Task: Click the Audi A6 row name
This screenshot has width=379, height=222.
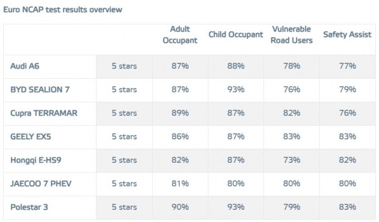Action: click(24, 66)
